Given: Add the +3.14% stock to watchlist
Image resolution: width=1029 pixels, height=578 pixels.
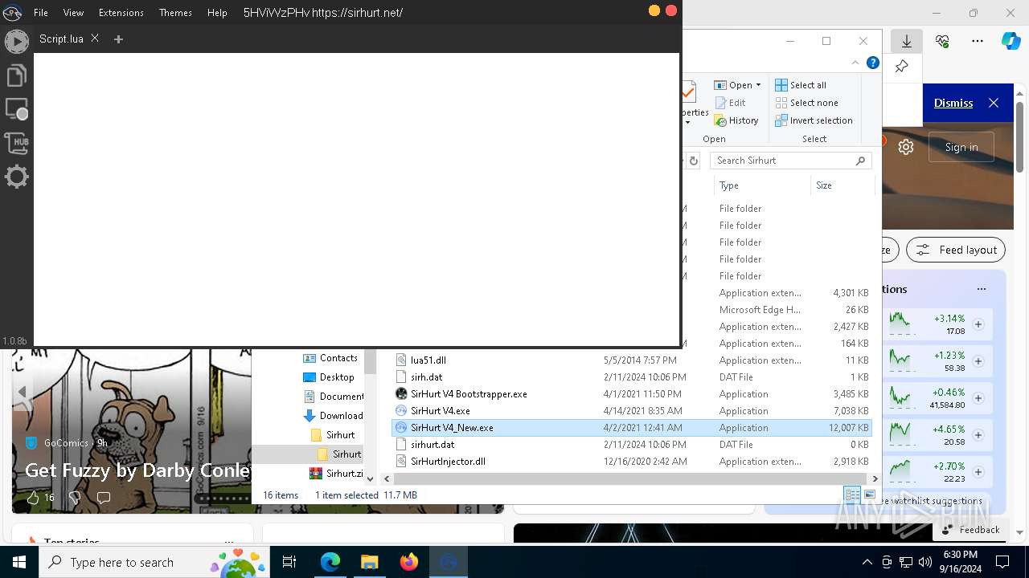Looking at the screenshot, I should [x=978, y=324].
